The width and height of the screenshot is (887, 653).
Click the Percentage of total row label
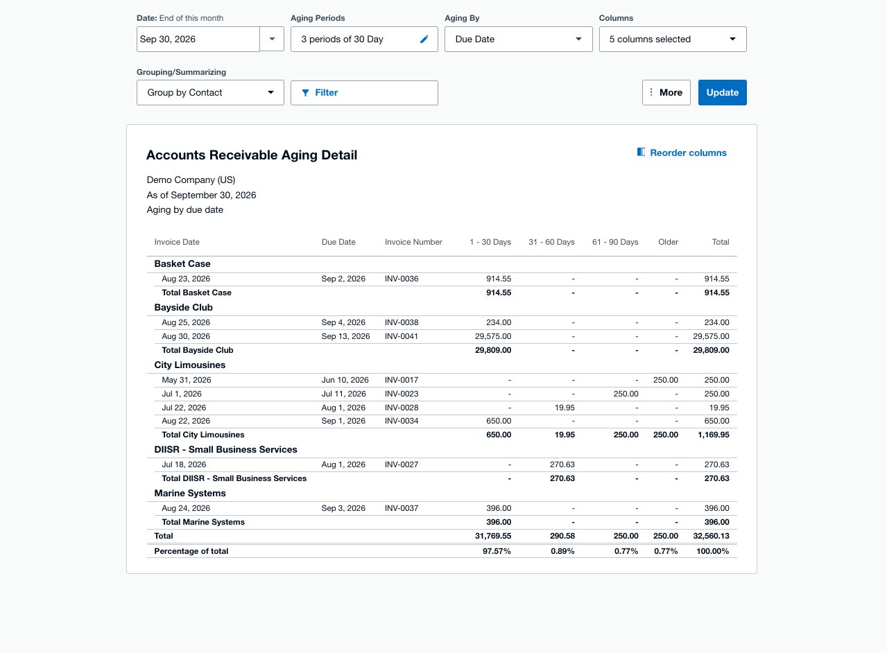tap(191, 551)
